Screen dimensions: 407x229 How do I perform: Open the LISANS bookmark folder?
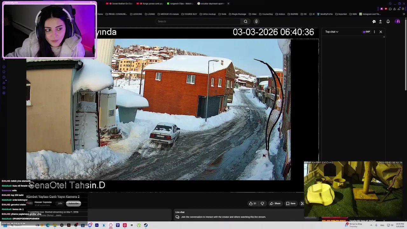pos(150,14)
